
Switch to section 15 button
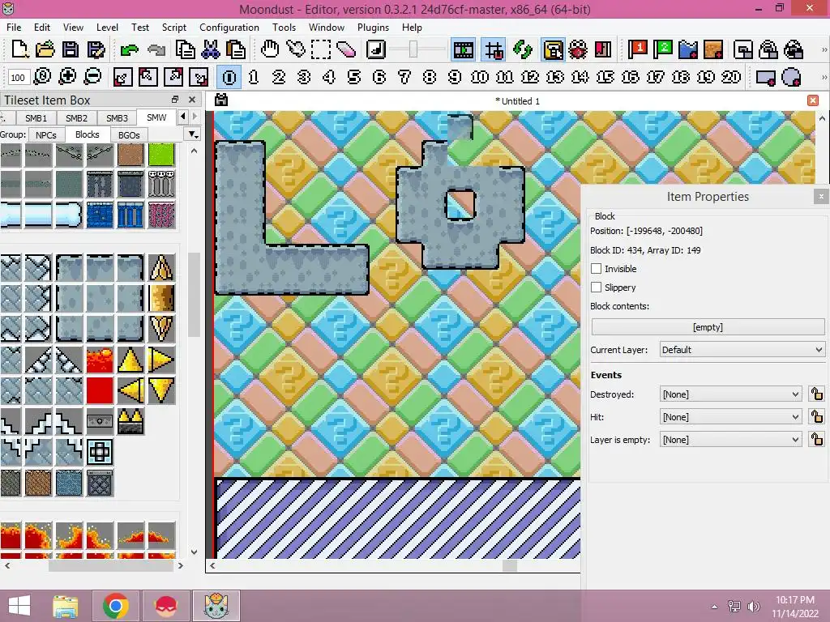point(605,77)
